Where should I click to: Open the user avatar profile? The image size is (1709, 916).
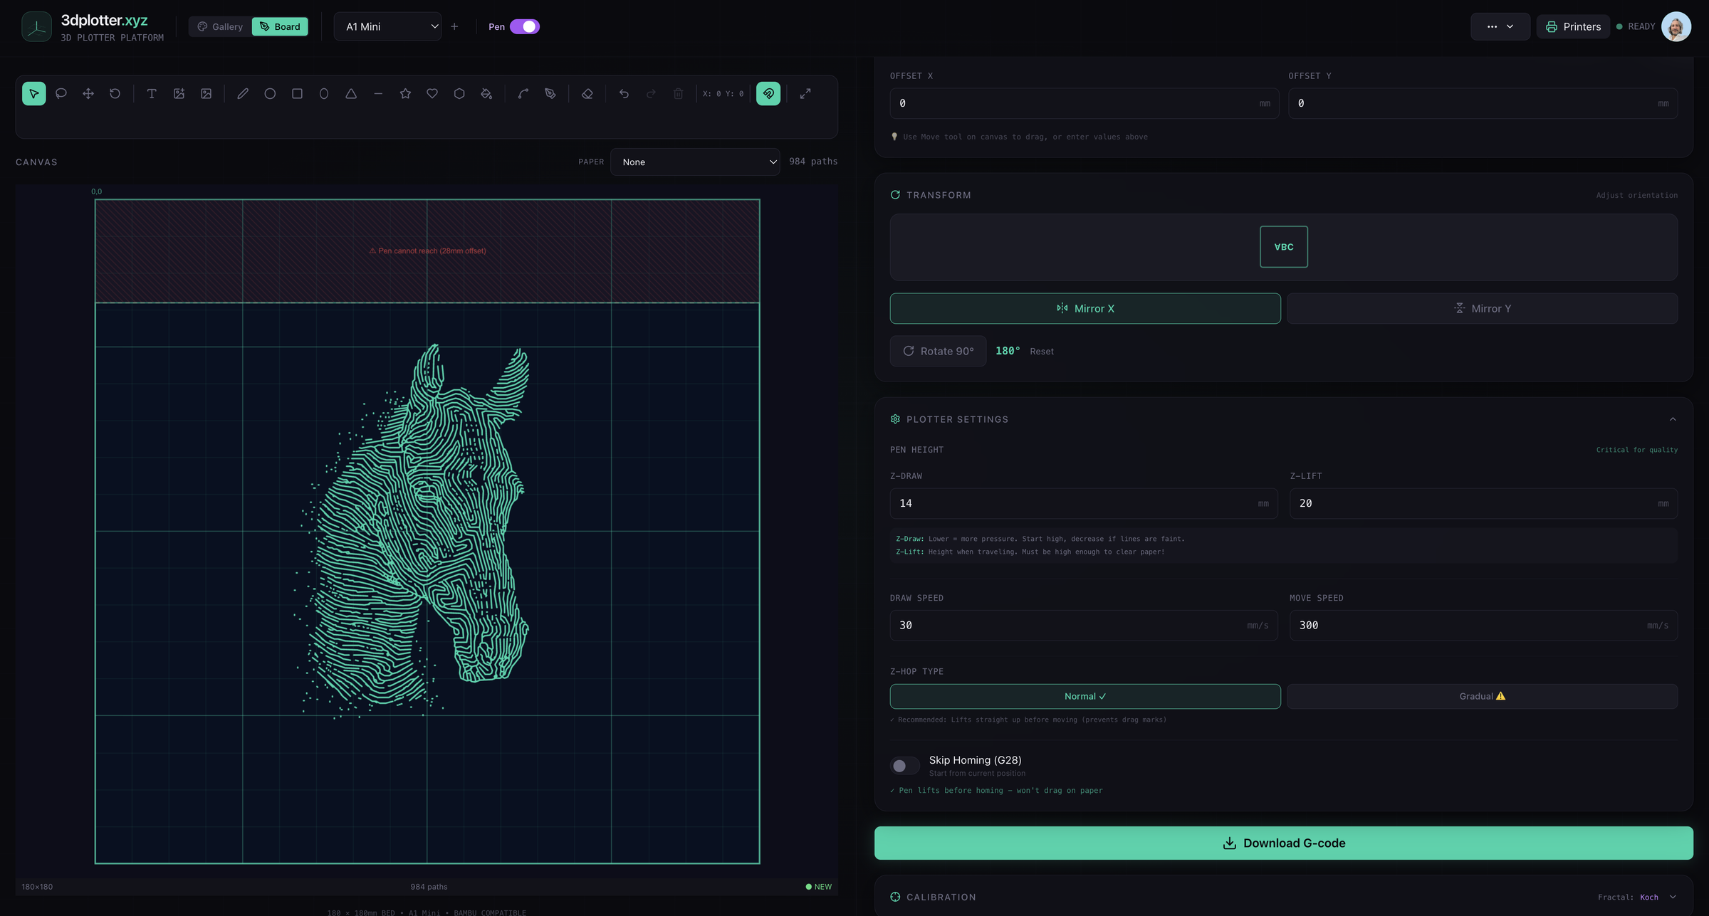[x=1676, y=27]
